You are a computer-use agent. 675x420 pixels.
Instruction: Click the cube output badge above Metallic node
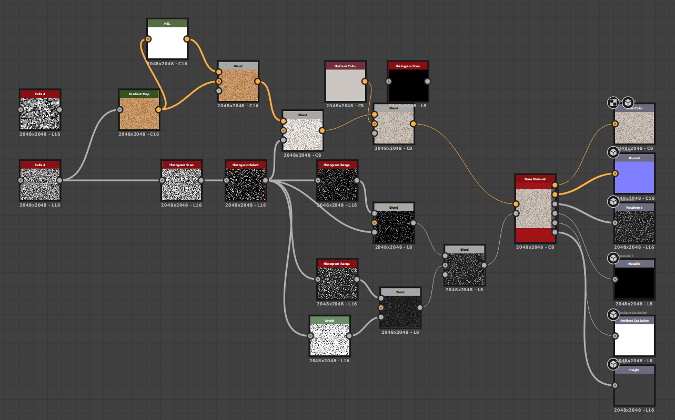(613, 258)
